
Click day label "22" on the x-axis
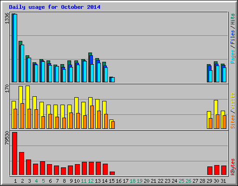click(160, 181)
